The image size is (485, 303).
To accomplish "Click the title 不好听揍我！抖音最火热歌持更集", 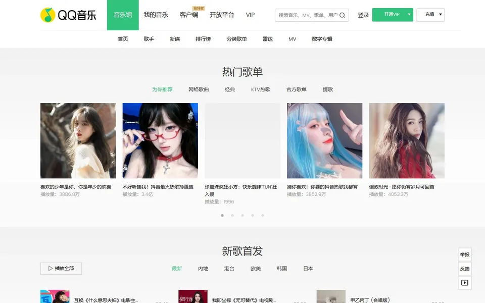I will pos(158,187).
